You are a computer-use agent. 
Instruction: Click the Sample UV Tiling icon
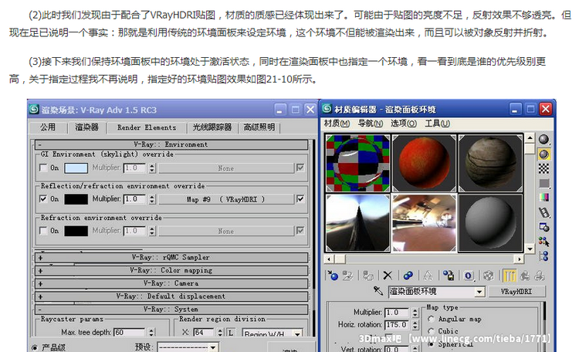pos(543,183)
